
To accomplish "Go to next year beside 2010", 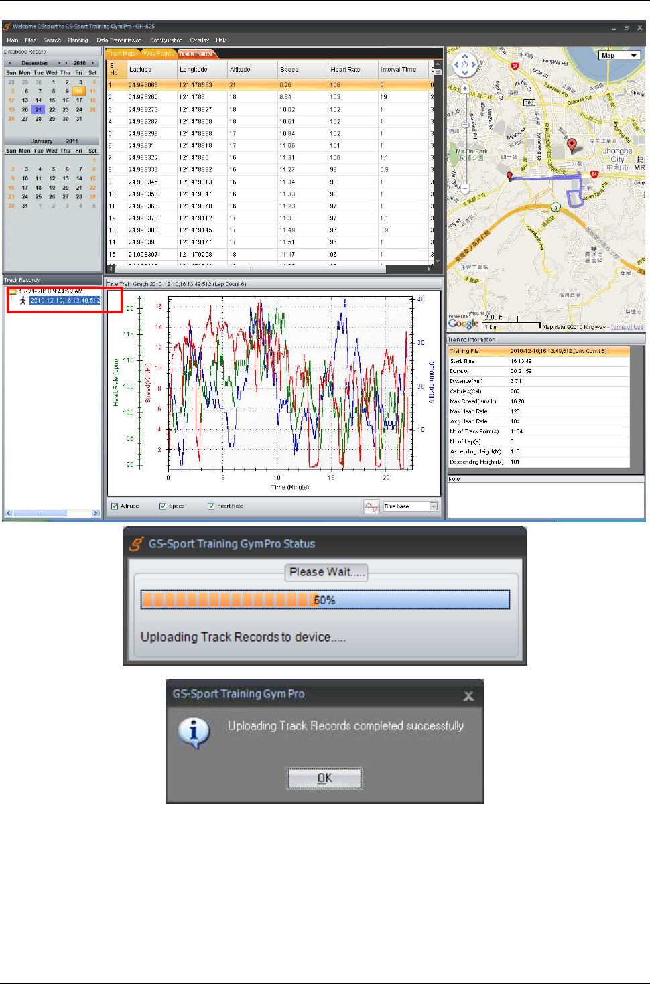I will (93, 63).
